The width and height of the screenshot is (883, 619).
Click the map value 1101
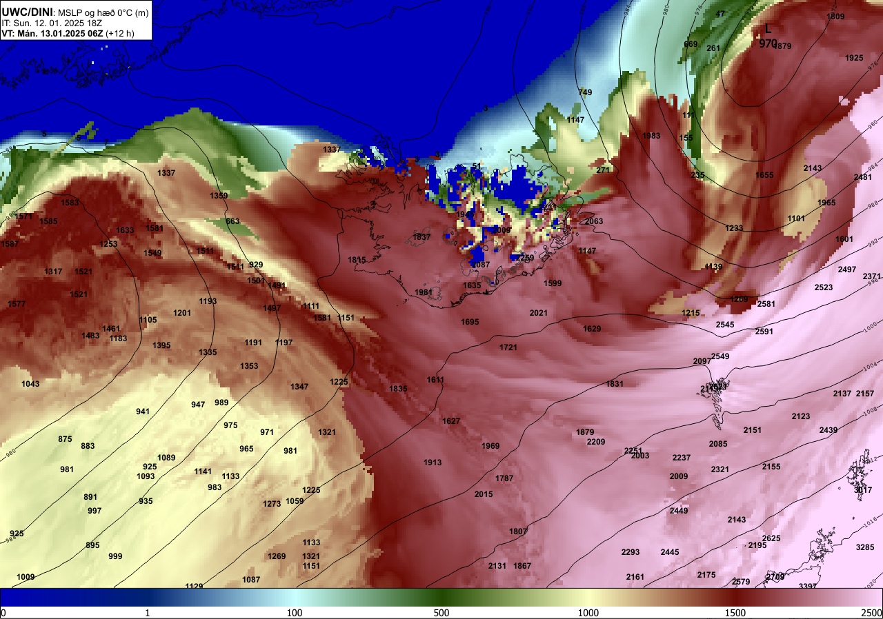pos(796,219)
